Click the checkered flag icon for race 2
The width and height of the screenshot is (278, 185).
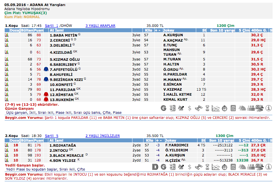point(260,167)
